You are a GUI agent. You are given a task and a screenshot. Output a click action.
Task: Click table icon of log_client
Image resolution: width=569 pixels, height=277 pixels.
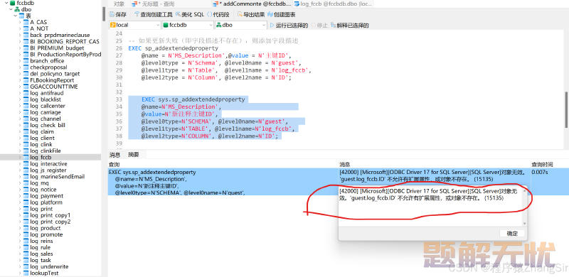[x=26, y=138]
